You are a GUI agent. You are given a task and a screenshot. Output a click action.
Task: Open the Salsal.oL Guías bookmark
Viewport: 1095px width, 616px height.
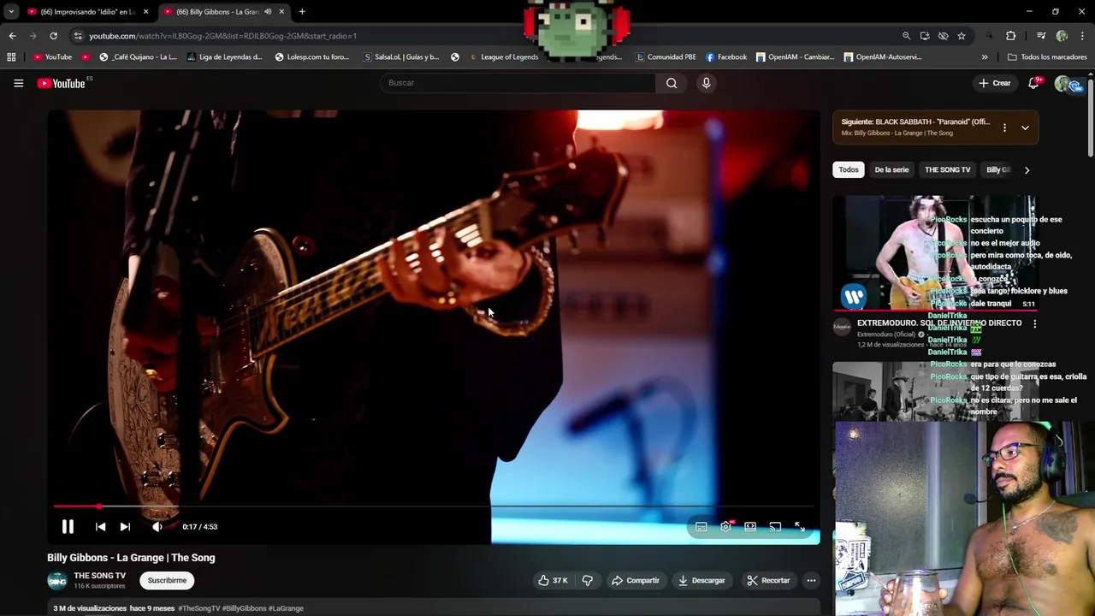pos(401,57)
